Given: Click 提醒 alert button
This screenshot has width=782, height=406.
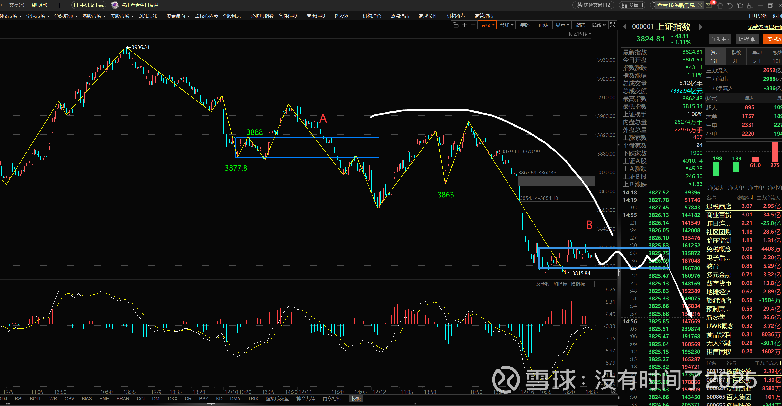Looking at the screenshot, I should point(746,39).
